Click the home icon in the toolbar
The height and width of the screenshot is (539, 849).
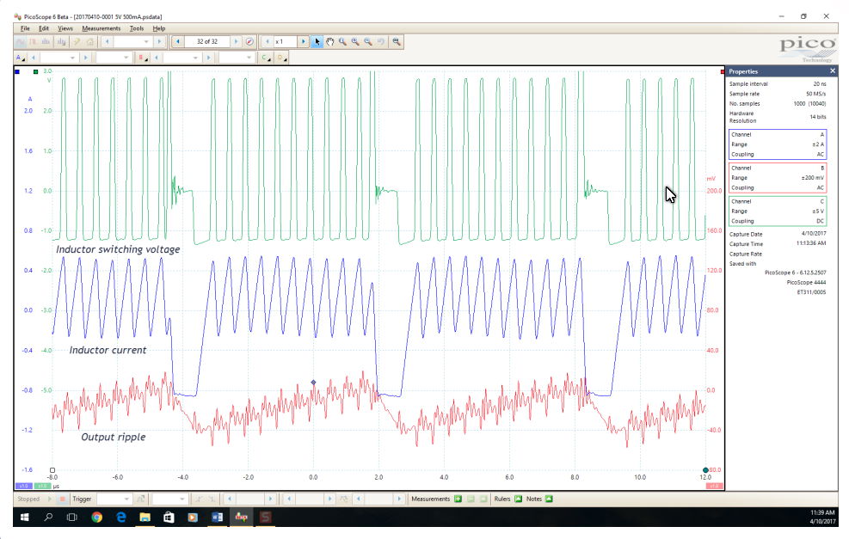[x=89, y=41]
